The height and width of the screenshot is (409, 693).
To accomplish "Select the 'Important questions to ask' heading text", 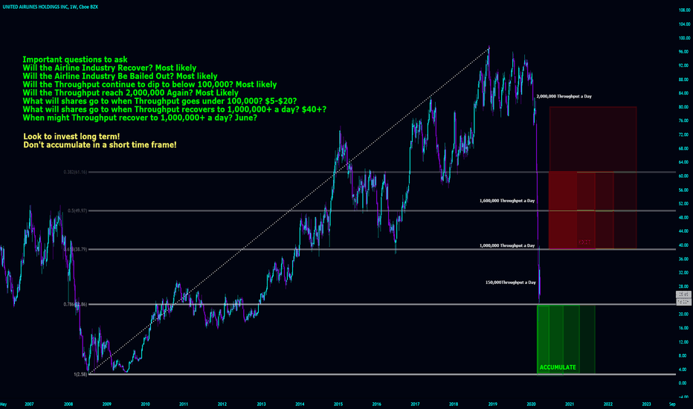I will (x=75, y=59).
